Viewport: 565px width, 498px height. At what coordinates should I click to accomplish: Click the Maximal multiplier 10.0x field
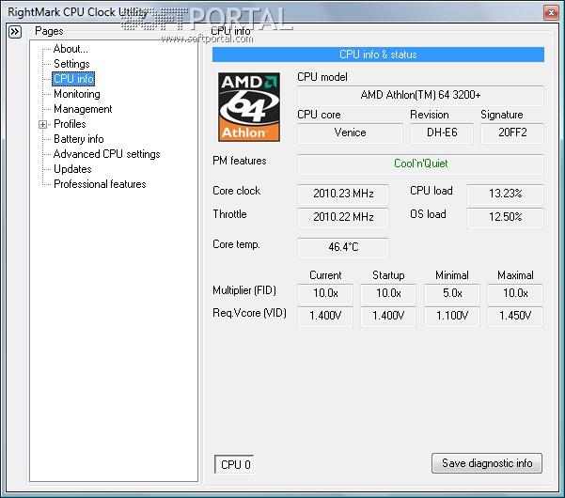[515, 294]
